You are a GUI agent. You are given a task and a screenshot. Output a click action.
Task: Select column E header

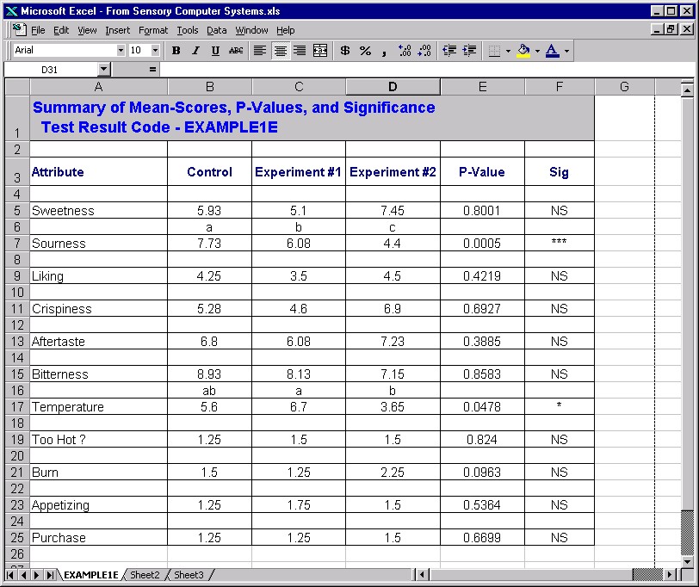tap(482, 87)
